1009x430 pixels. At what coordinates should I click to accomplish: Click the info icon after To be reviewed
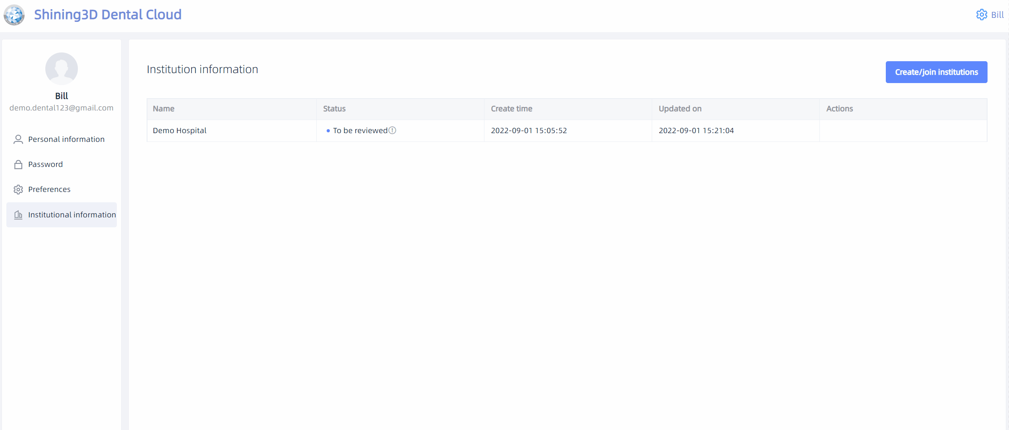[392, 130]
